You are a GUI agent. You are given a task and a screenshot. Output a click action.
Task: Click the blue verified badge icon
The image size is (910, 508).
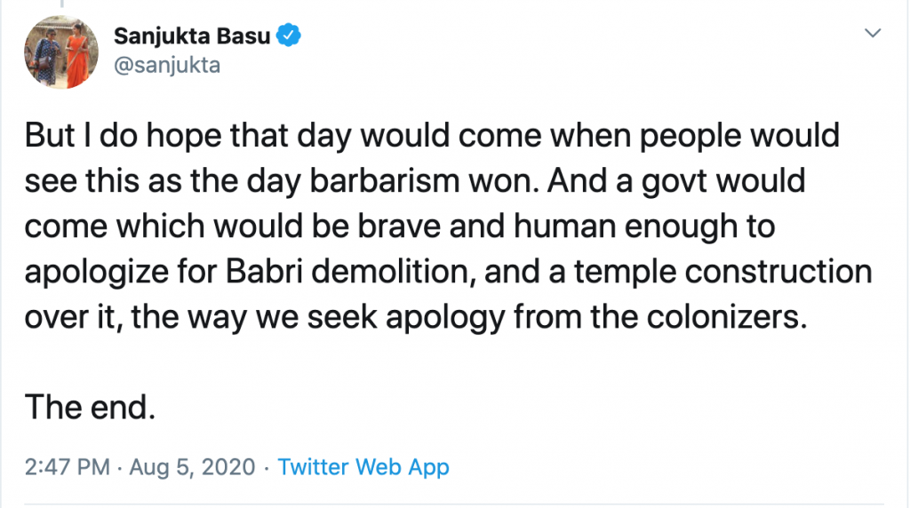[x=290, y=36]
